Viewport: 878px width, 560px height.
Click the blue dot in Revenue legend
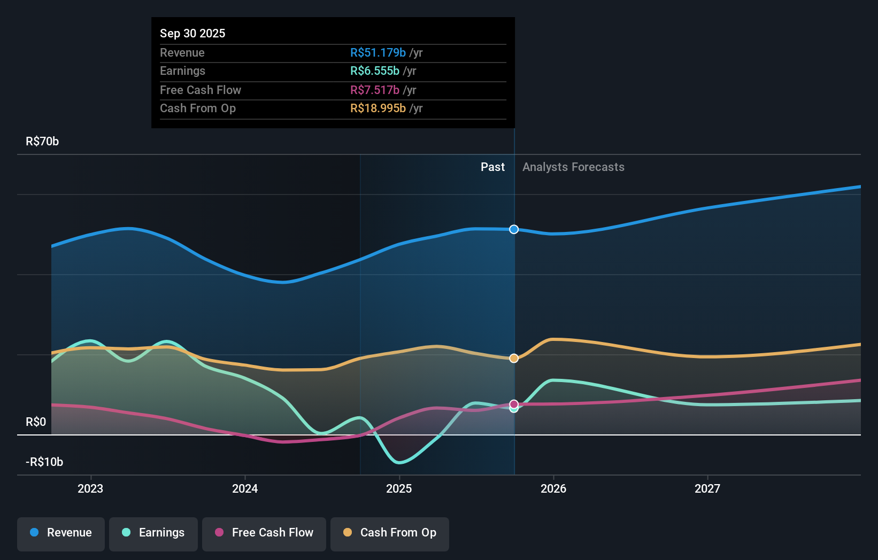(34, 533)
